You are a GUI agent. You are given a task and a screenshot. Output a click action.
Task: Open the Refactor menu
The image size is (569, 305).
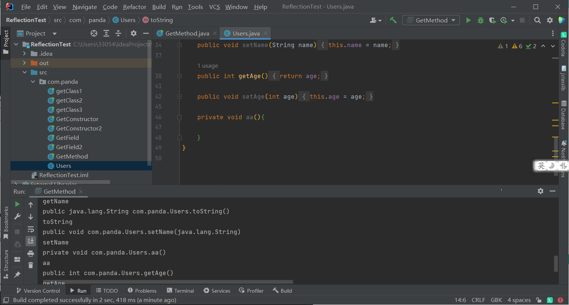click(135, 7)
